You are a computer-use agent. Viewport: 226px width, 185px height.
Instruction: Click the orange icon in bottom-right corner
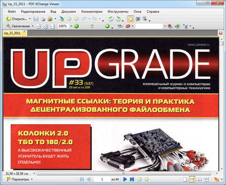point(216,179)
